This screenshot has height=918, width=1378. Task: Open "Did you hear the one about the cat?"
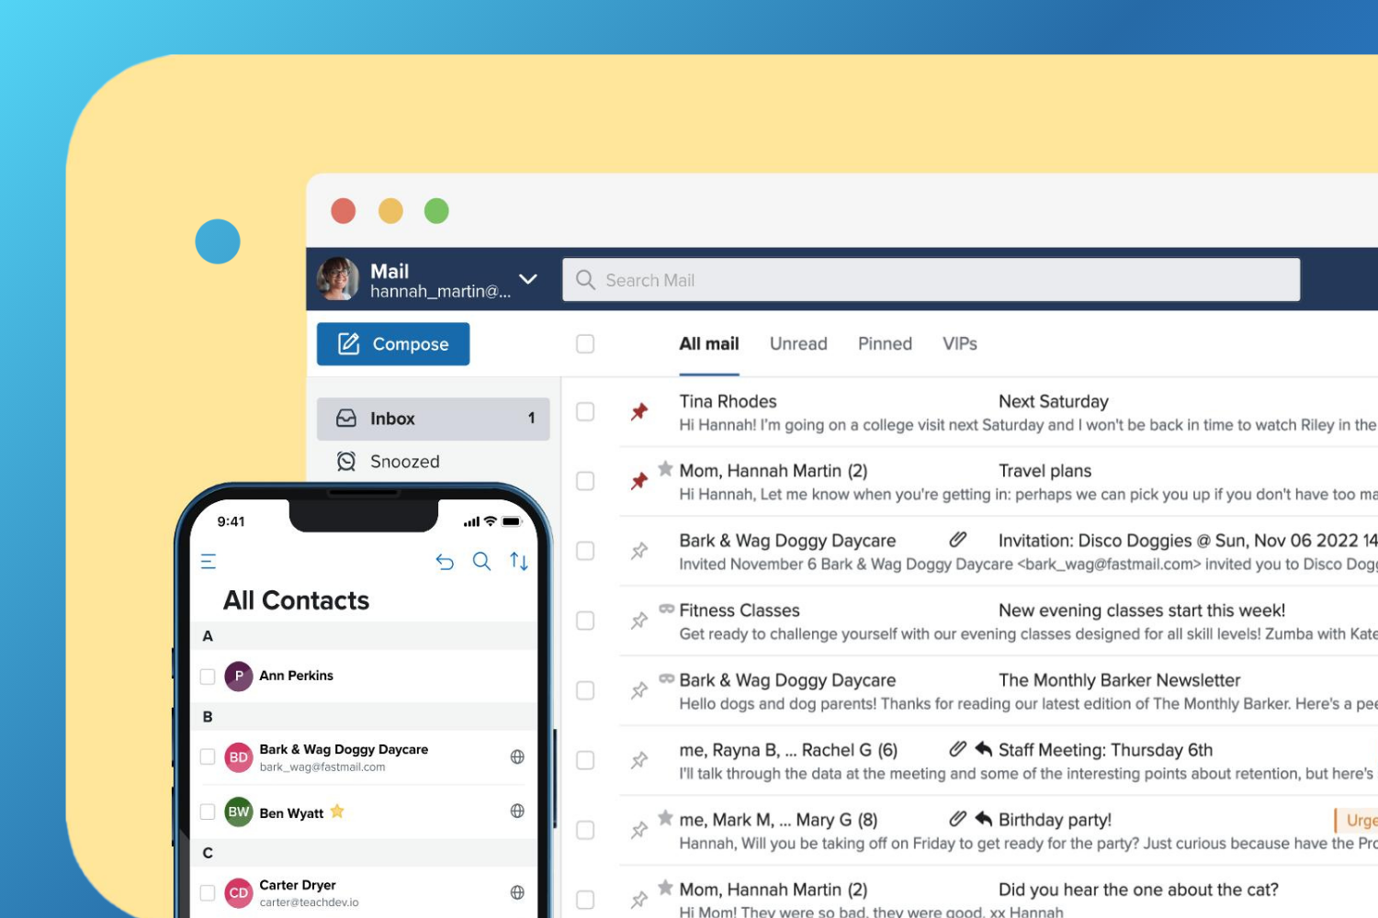click(1138, 890)
